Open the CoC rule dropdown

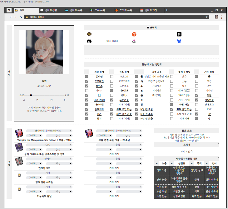pos(49,145)
